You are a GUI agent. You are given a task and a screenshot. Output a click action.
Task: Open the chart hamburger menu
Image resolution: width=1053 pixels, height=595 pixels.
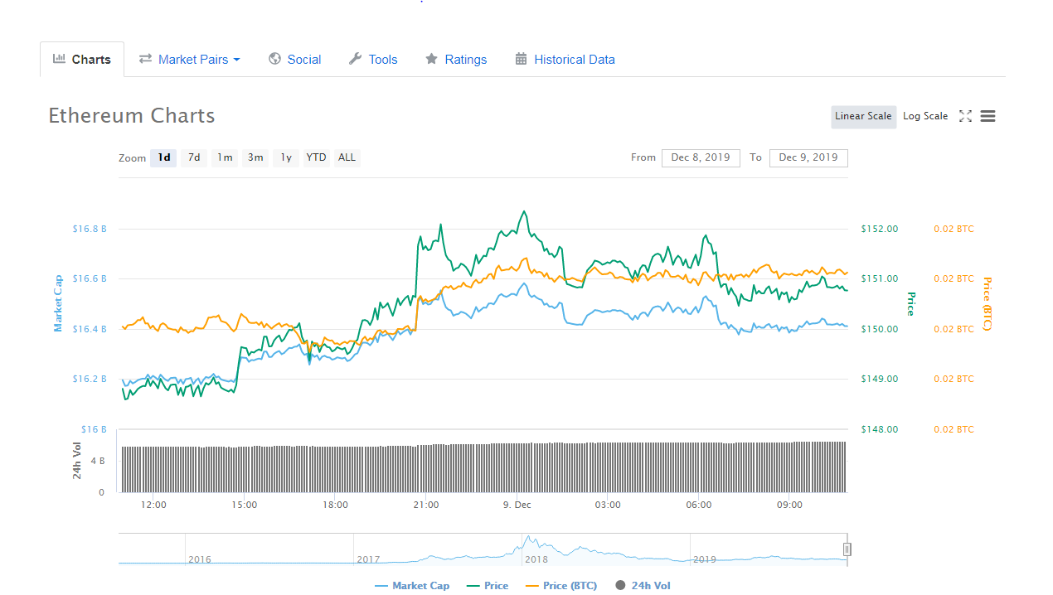coord(987,117)
